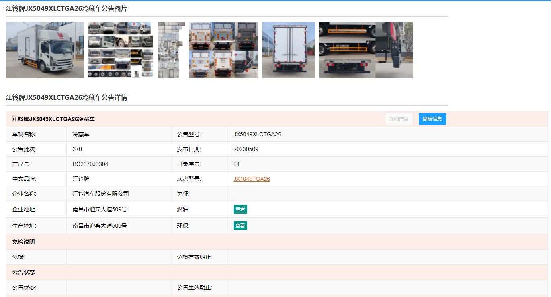Switch to the 详细信息 tab
Viewport: 551px width, 297px height.
(399, 119)
